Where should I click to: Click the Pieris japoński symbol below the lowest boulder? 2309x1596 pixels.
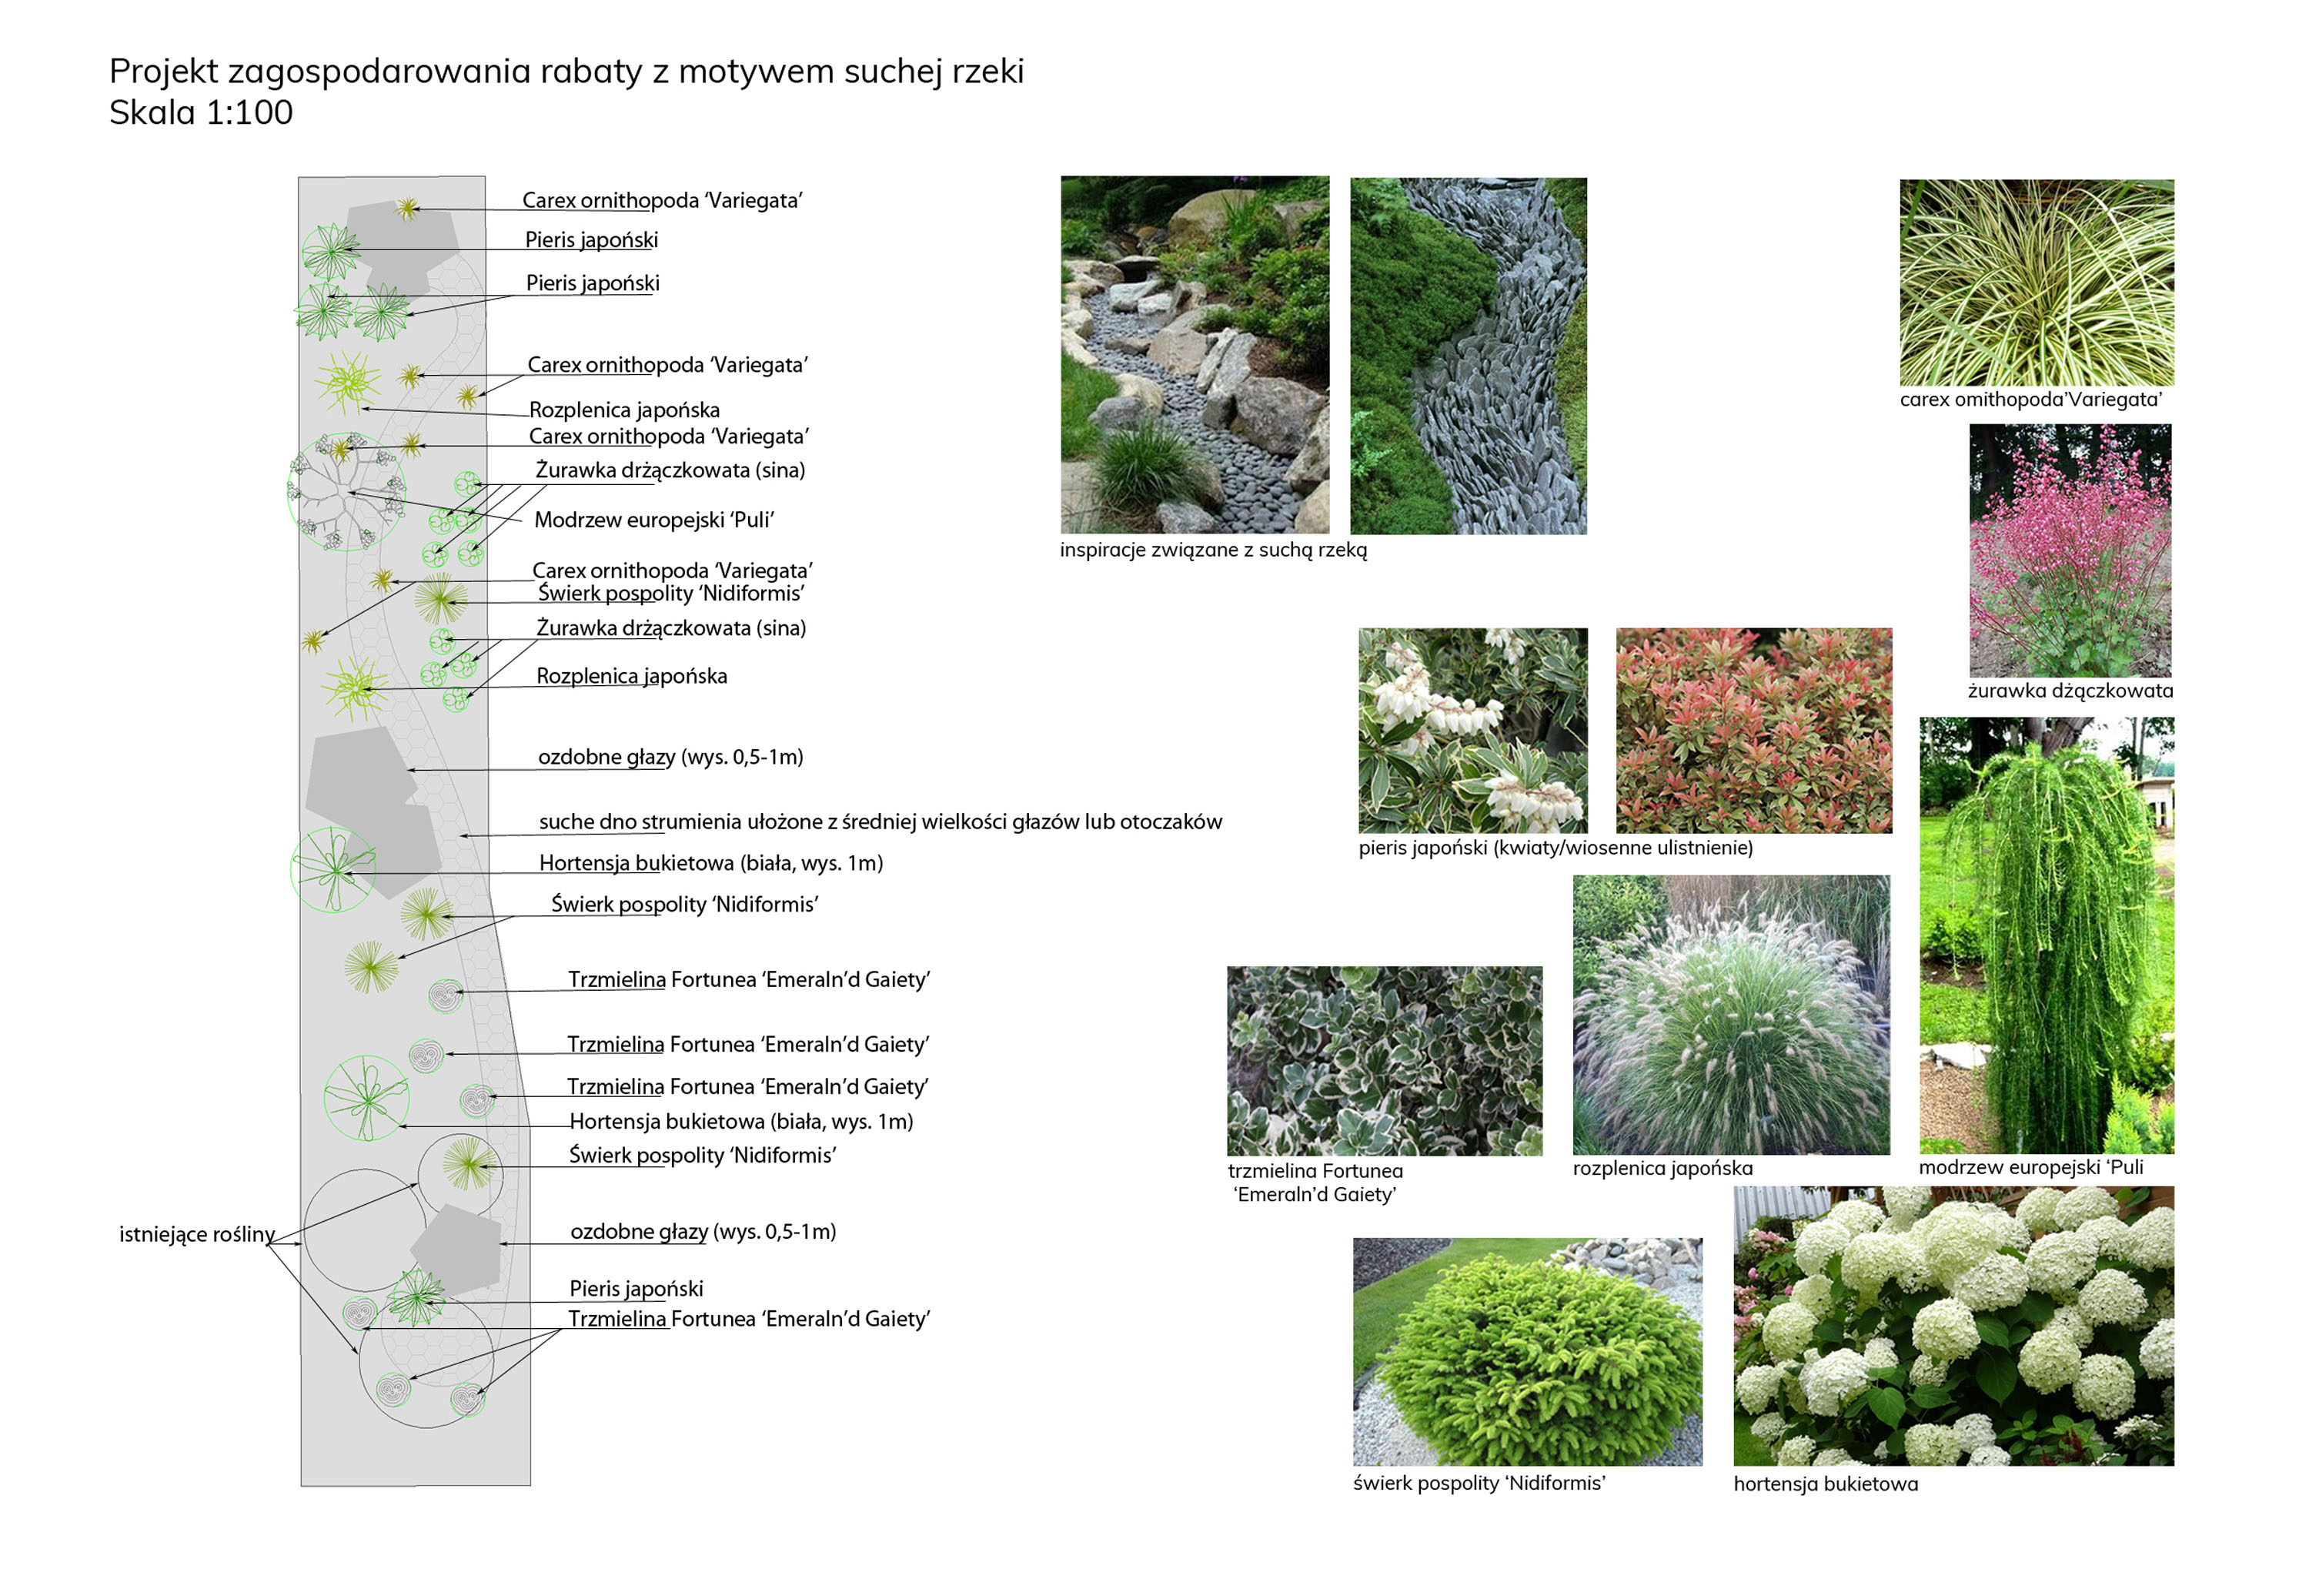(x=416, y=1297)
